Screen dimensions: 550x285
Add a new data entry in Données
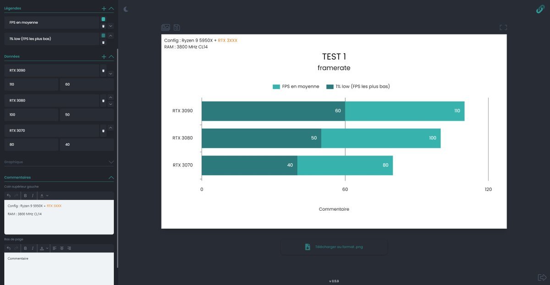tap(104, 56)
